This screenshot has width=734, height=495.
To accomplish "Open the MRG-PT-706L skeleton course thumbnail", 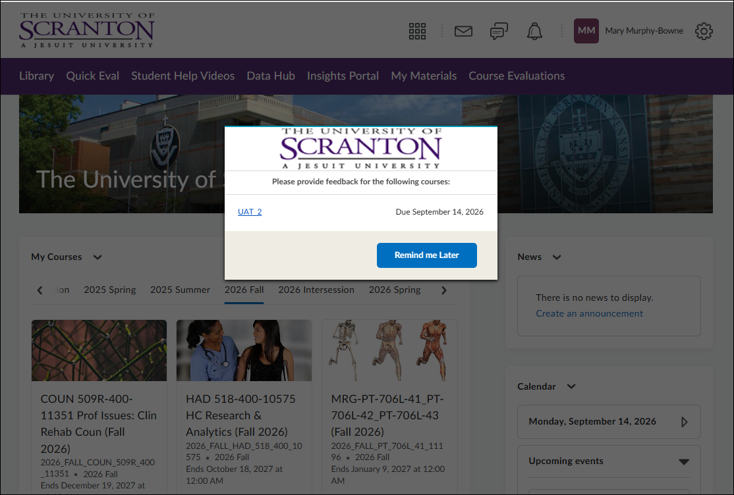I will pyautogui.click(x=389, y=350).
